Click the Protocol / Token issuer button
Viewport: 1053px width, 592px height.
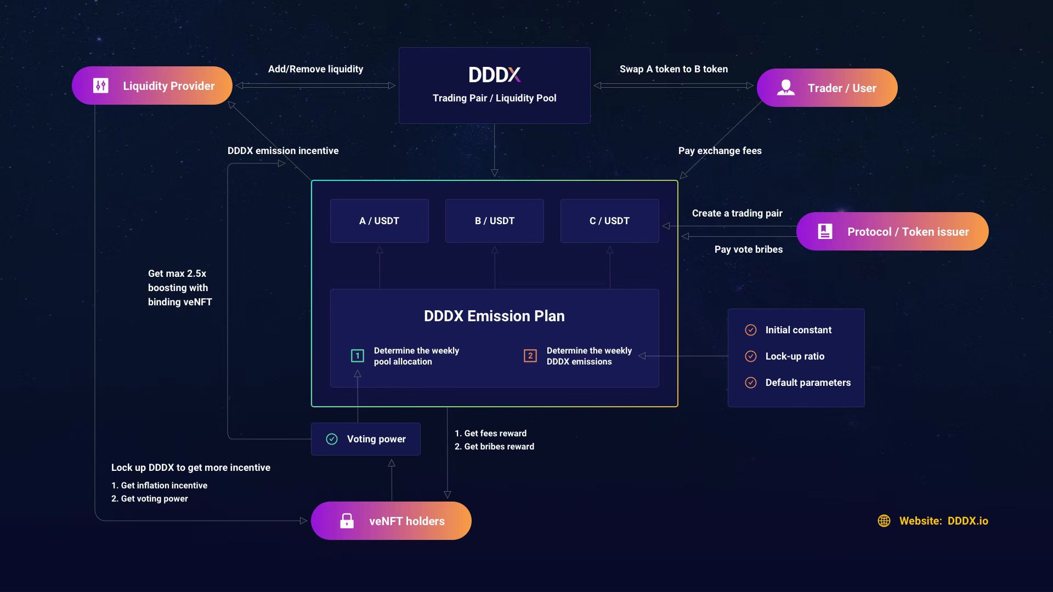[892, 231]
